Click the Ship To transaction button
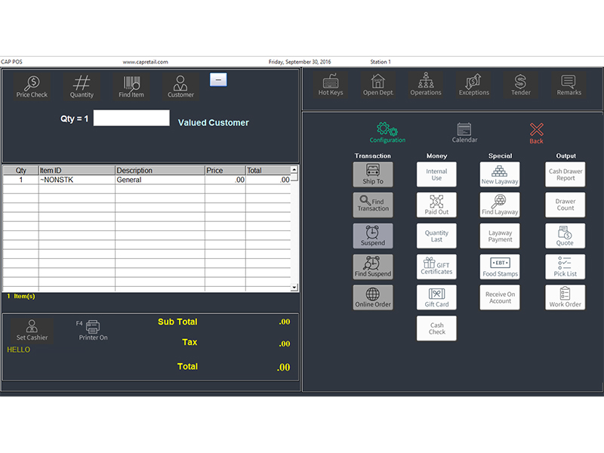The image size is (604, 453). (x=373, y=174)
